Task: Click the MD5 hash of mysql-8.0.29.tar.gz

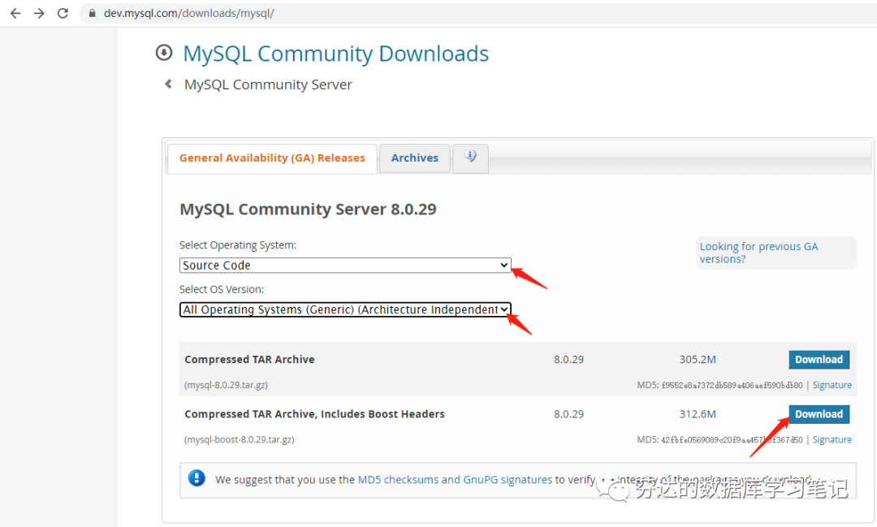Action: pos(732,385)
